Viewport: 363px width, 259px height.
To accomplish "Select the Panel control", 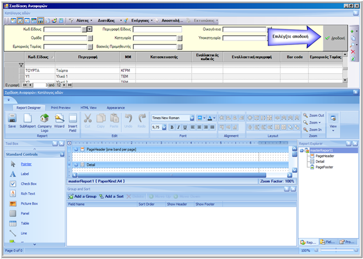I will click(x=25, y=213).
